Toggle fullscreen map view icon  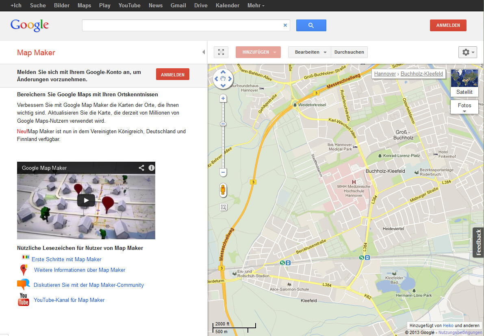point(221,52)
